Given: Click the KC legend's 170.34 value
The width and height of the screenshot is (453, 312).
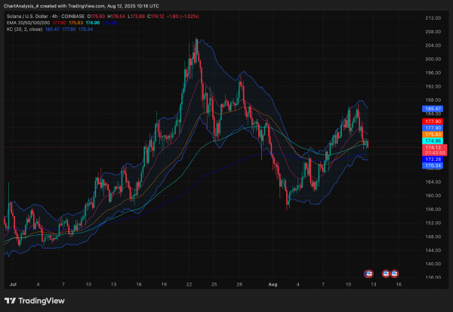Looking at the screenshot, I should [x=86, y=29].
